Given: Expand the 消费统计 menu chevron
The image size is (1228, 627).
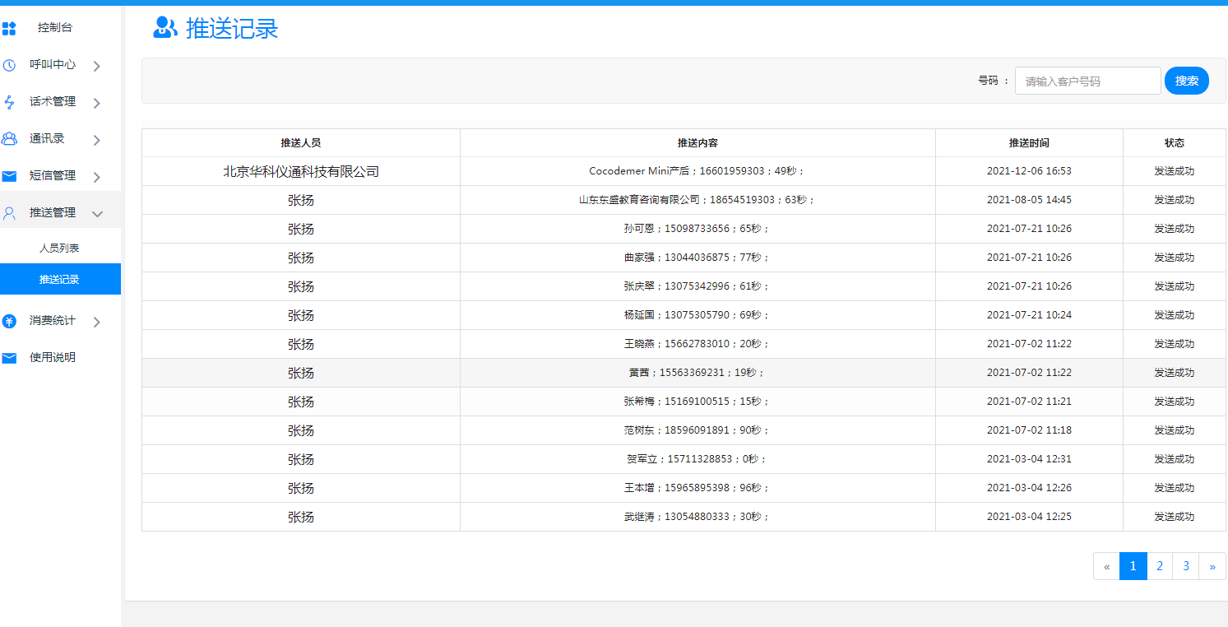Looking at the screenshot, I should (97, 322).
